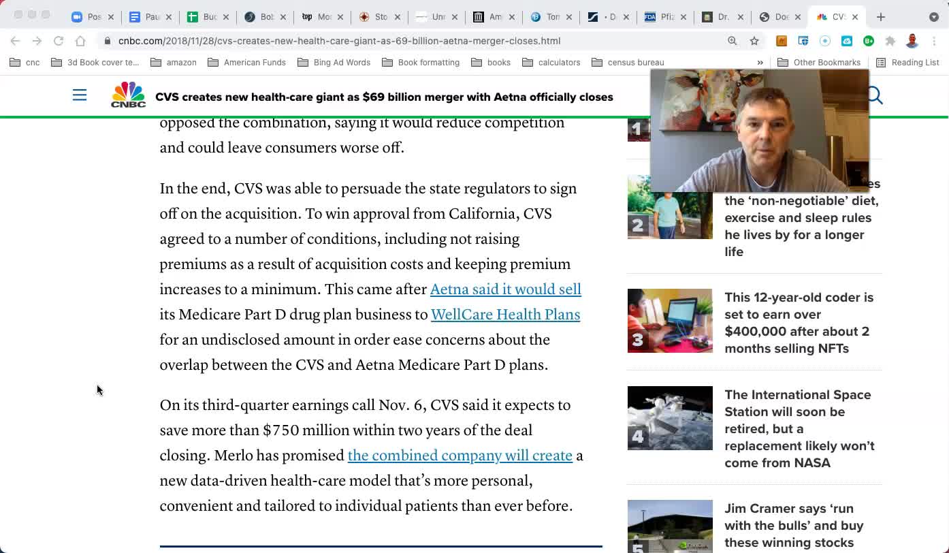Close the active CVS tab
949x553 pixels.
tap(855, 17)
